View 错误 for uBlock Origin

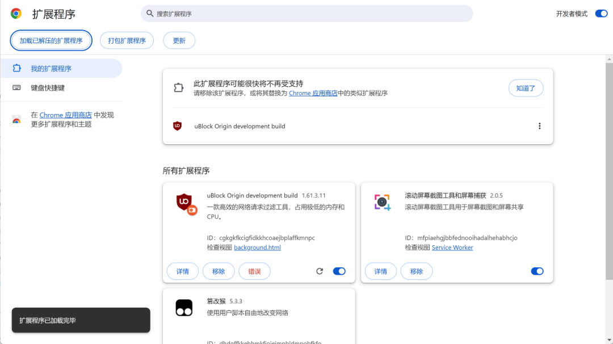(x=254, y=271)
